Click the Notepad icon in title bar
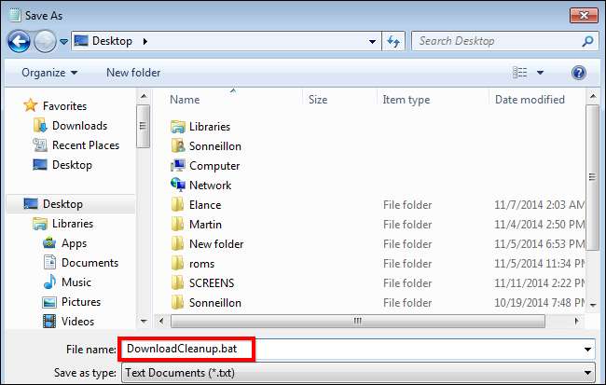This screenshot has width=606, height=385. click(x=15, y=16)
